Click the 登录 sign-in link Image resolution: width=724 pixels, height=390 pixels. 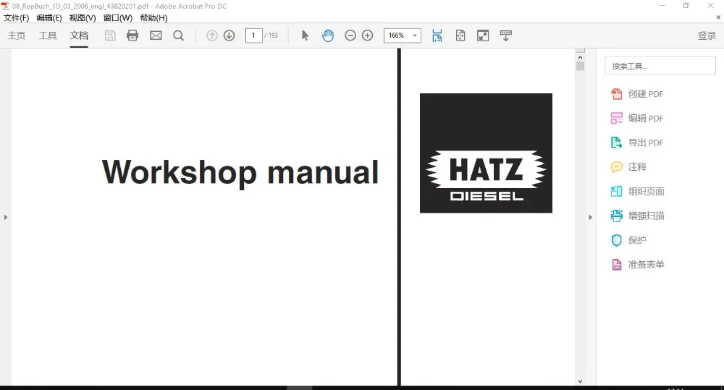point(707,35)
